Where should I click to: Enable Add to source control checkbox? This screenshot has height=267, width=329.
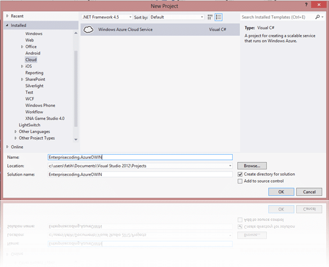click(x=240, y=181)
